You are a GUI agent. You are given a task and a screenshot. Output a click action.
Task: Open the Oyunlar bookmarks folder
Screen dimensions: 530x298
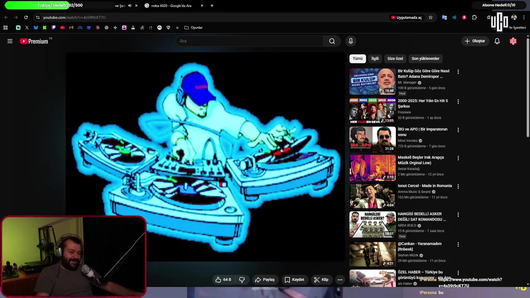click(x=193, y=28)
